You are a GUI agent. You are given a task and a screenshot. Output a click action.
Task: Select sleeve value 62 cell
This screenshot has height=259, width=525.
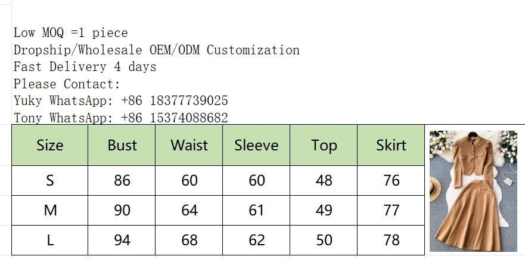tap(256, 240)
